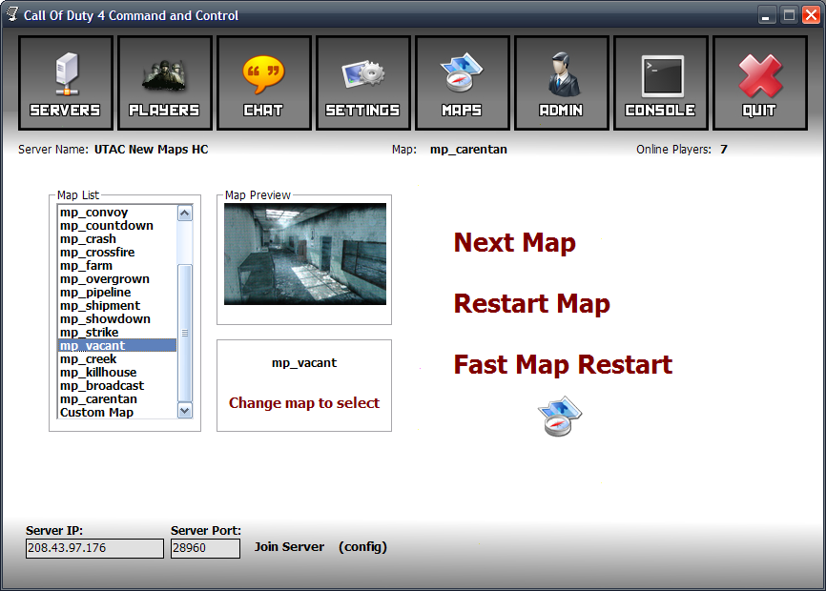The height and width of the screenshot is (591, 826).
Task: Select mp_overgrown in Map List
Action: coord(117,279)
